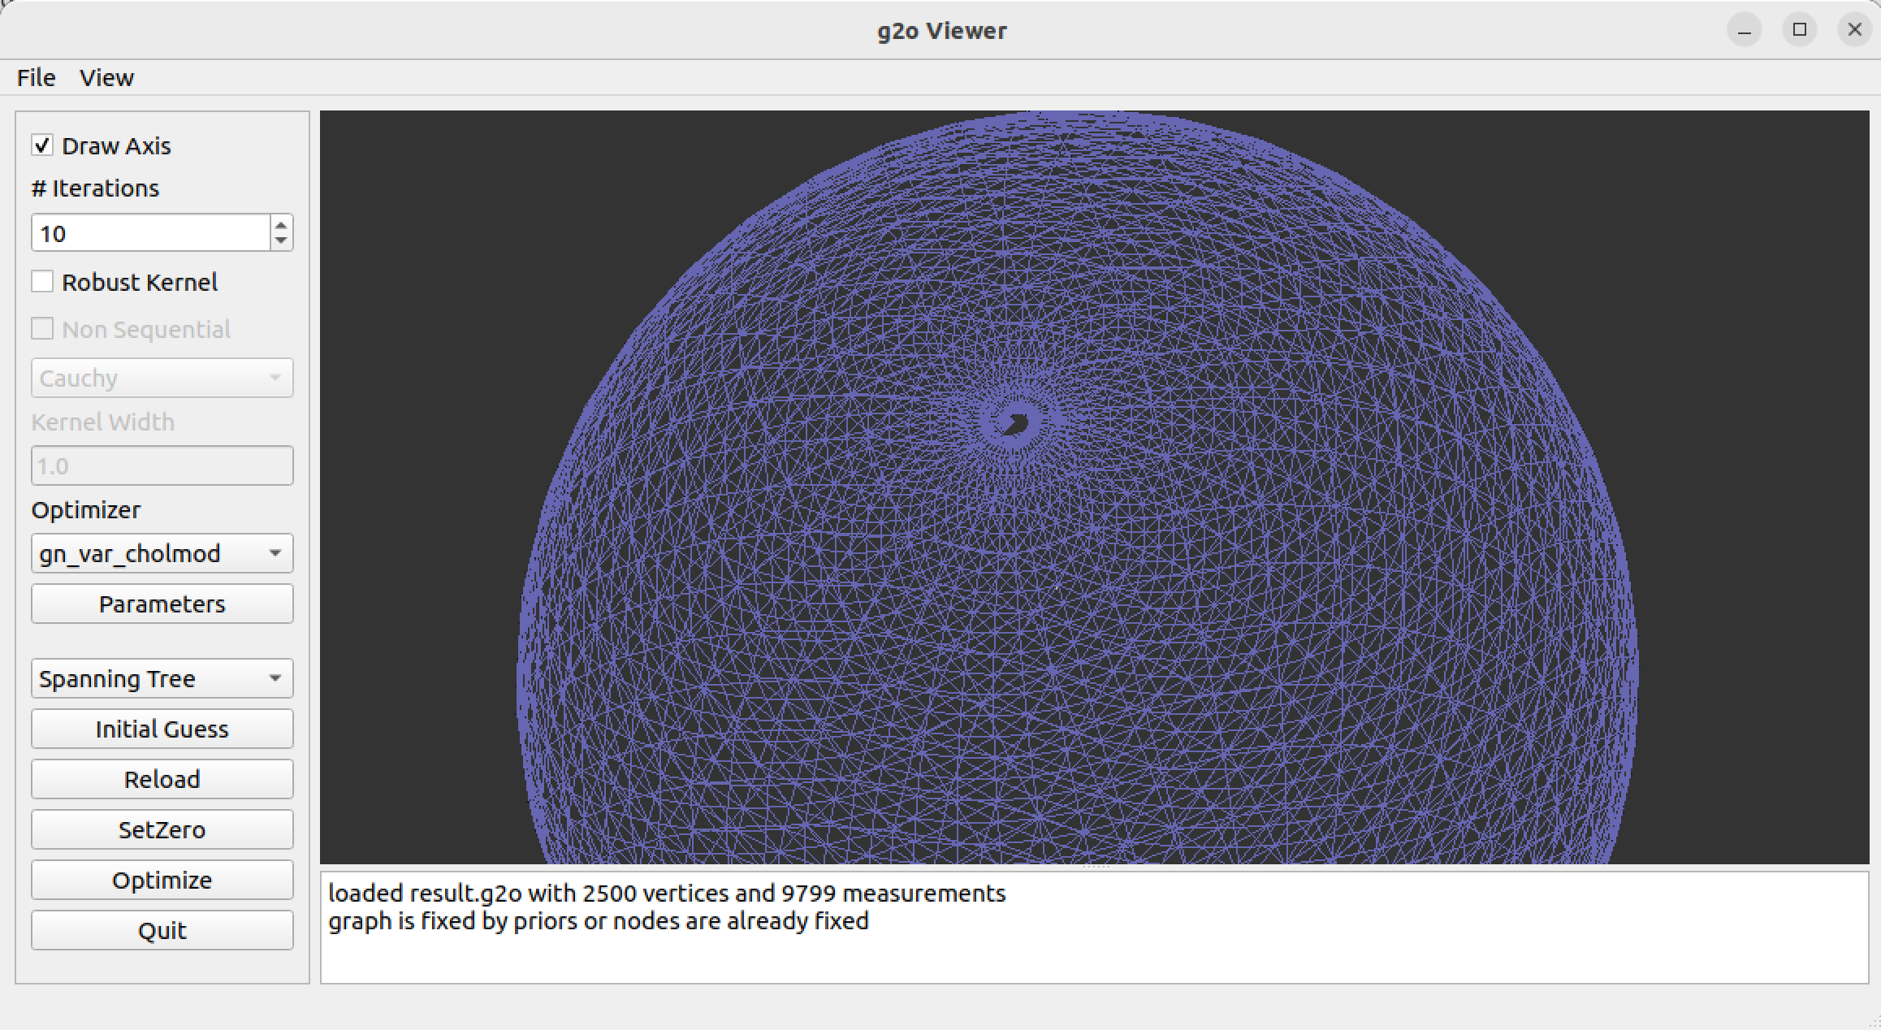1881x1030 pixels.
Task: Expand the Spanning Tree dropdown
Action: (162, 678)
